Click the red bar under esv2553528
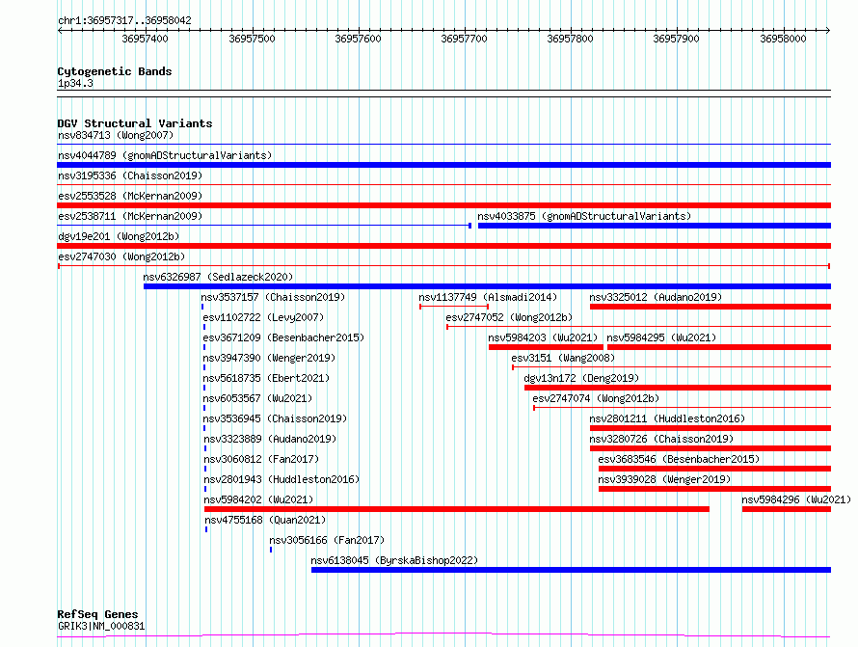Image resolution: width=858 pixels, height=647 pixels. 443,205
